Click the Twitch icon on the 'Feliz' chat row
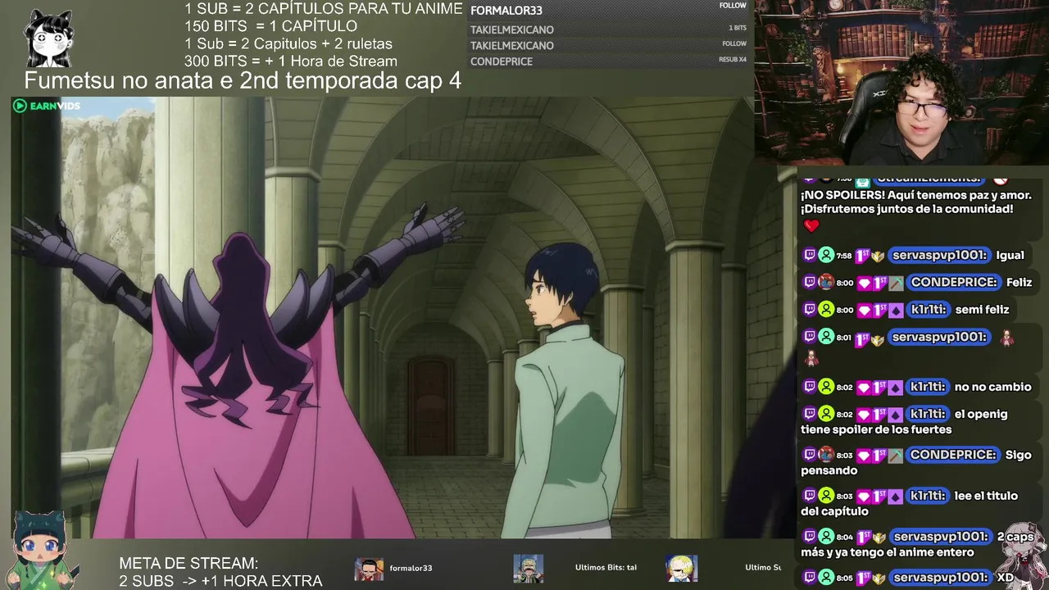Screen dimensions: 1049x590 coord(809,283)
